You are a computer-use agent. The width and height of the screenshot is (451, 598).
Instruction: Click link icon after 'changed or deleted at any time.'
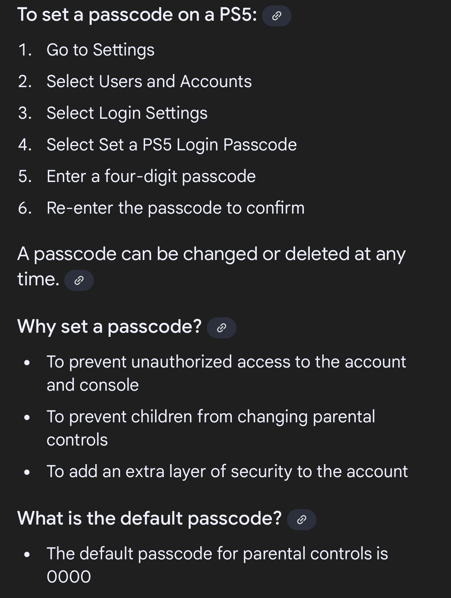point(79,280)
